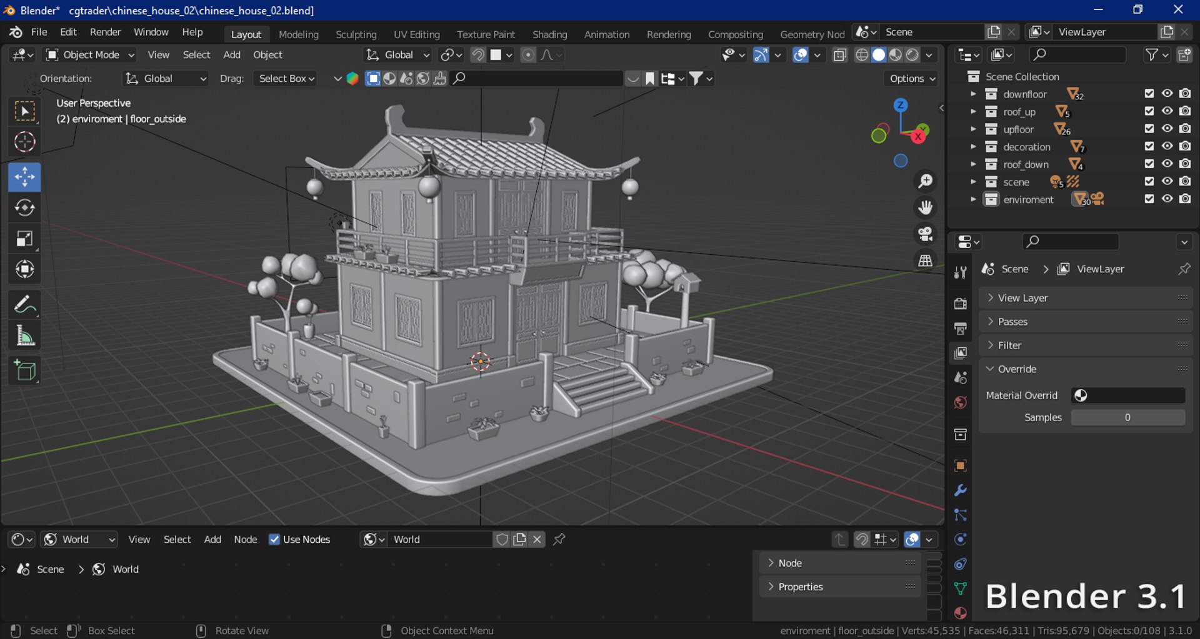Toggle X-ray mode in viewport header
Screen dimensions: 1200x639
click(840, 55)
